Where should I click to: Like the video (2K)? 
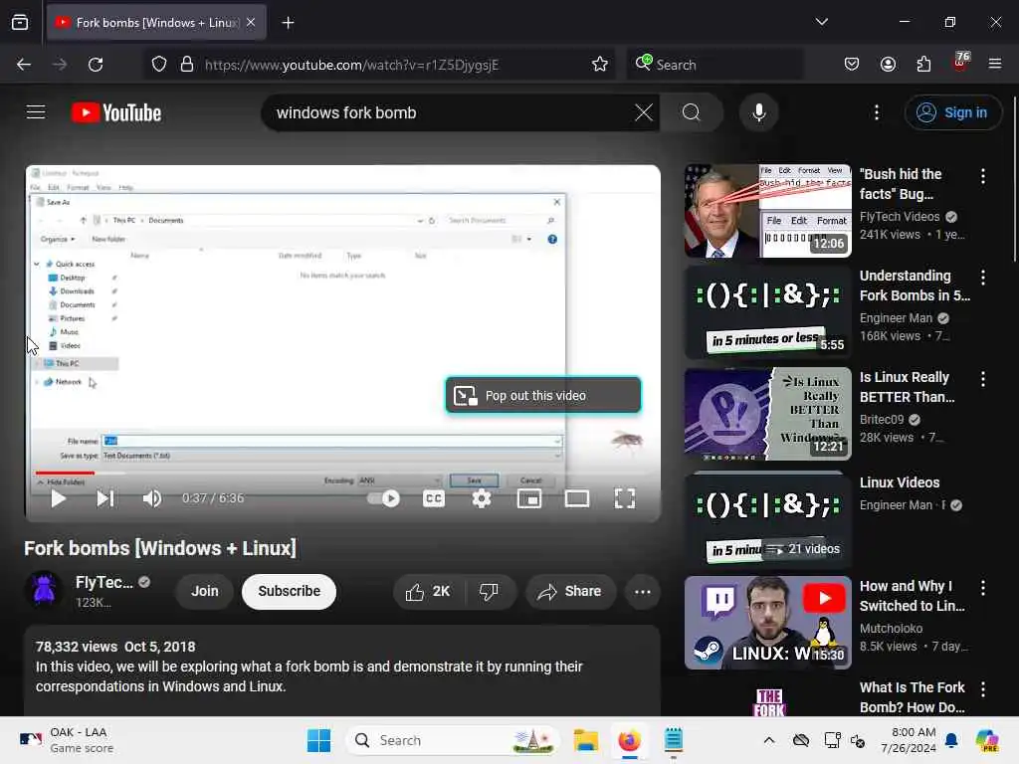[x=428, y=591]
